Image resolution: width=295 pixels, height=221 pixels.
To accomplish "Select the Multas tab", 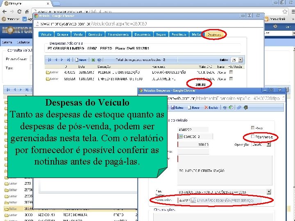I will [x=196, y=34].
